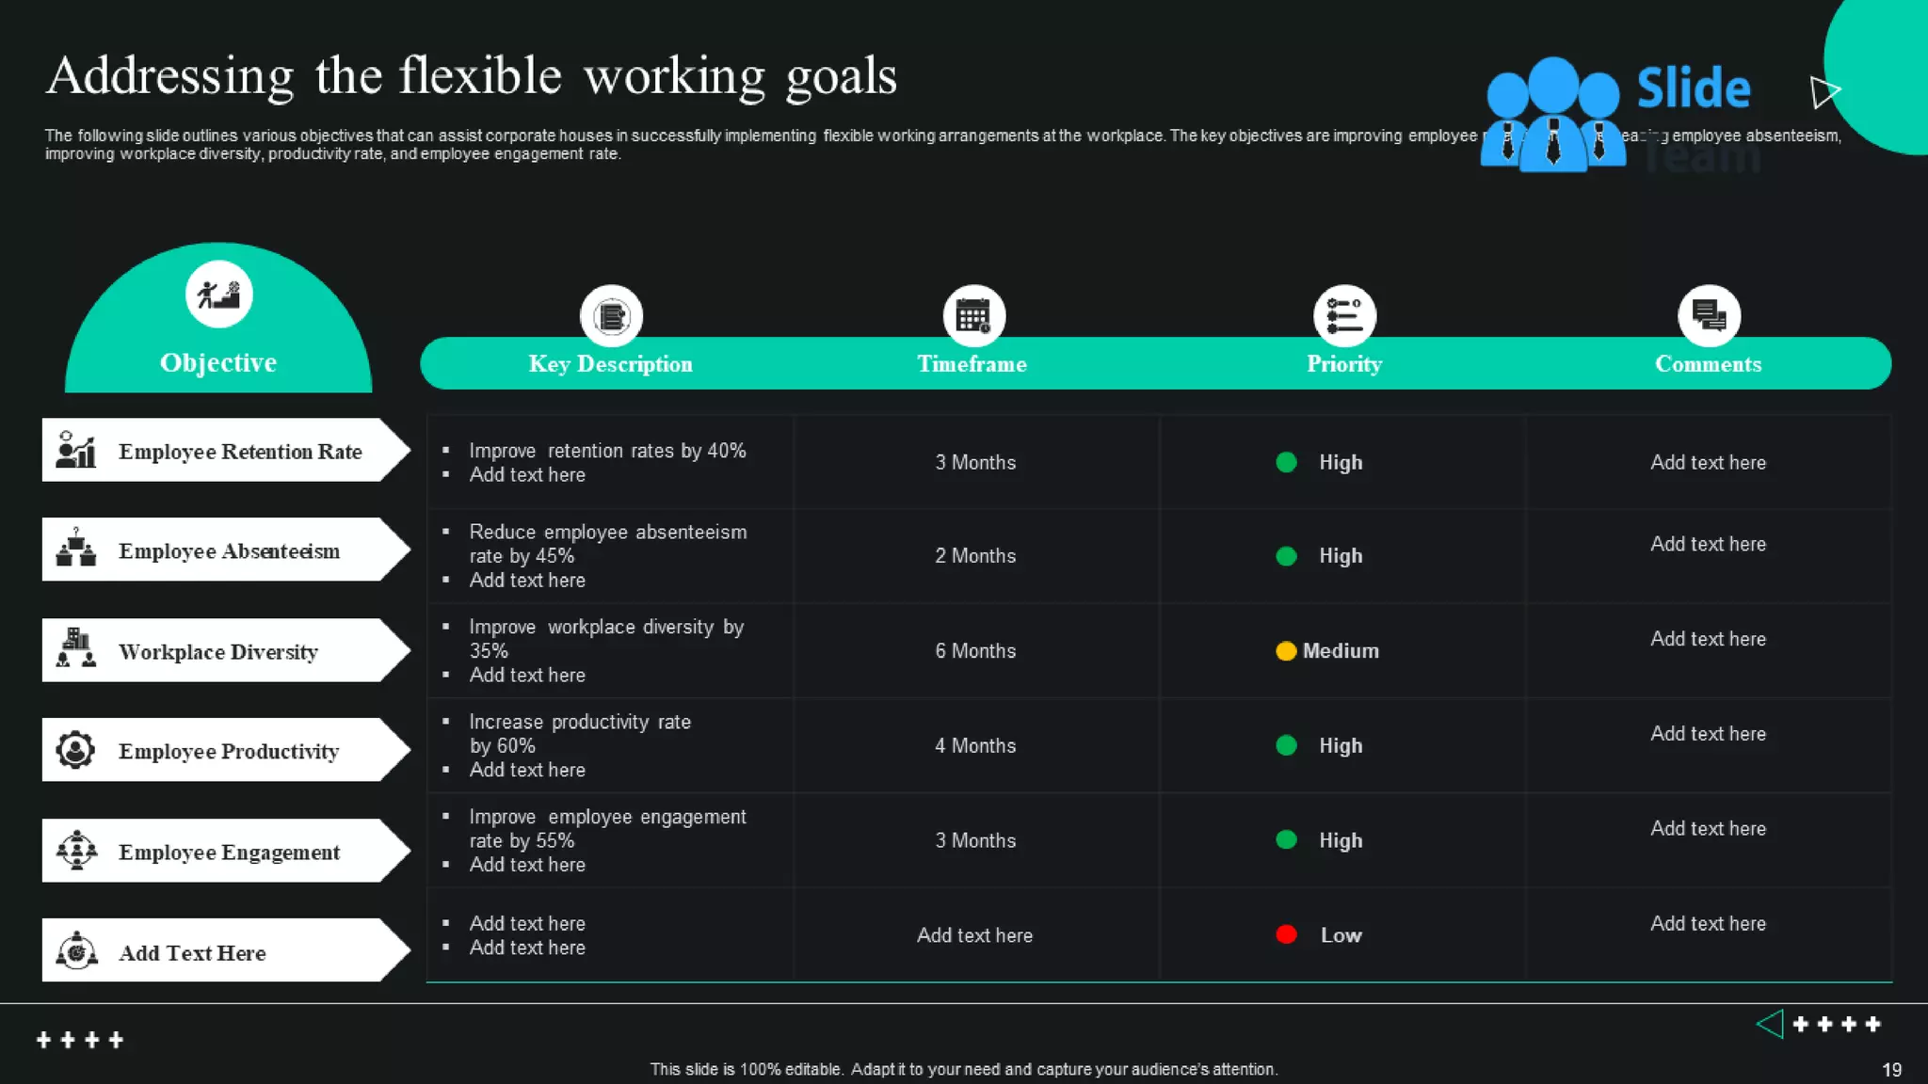Click 3 Months in Employee Retention row
Viewport: 1928px width, 1084px height.
[x=975, y=463]
